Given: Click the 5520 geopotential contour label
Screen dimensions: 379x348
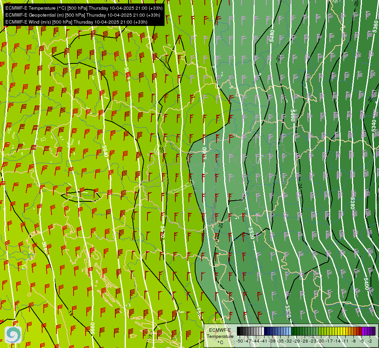Looking at the screenshot, I should click(x=251, y=233).
